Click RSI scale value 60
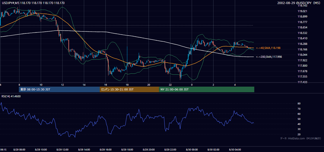The image size is (324, 152). [299, 114]
